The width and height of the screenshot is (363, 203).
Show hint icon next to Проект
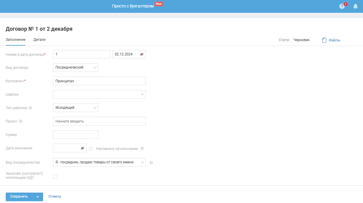click(21, 121)
